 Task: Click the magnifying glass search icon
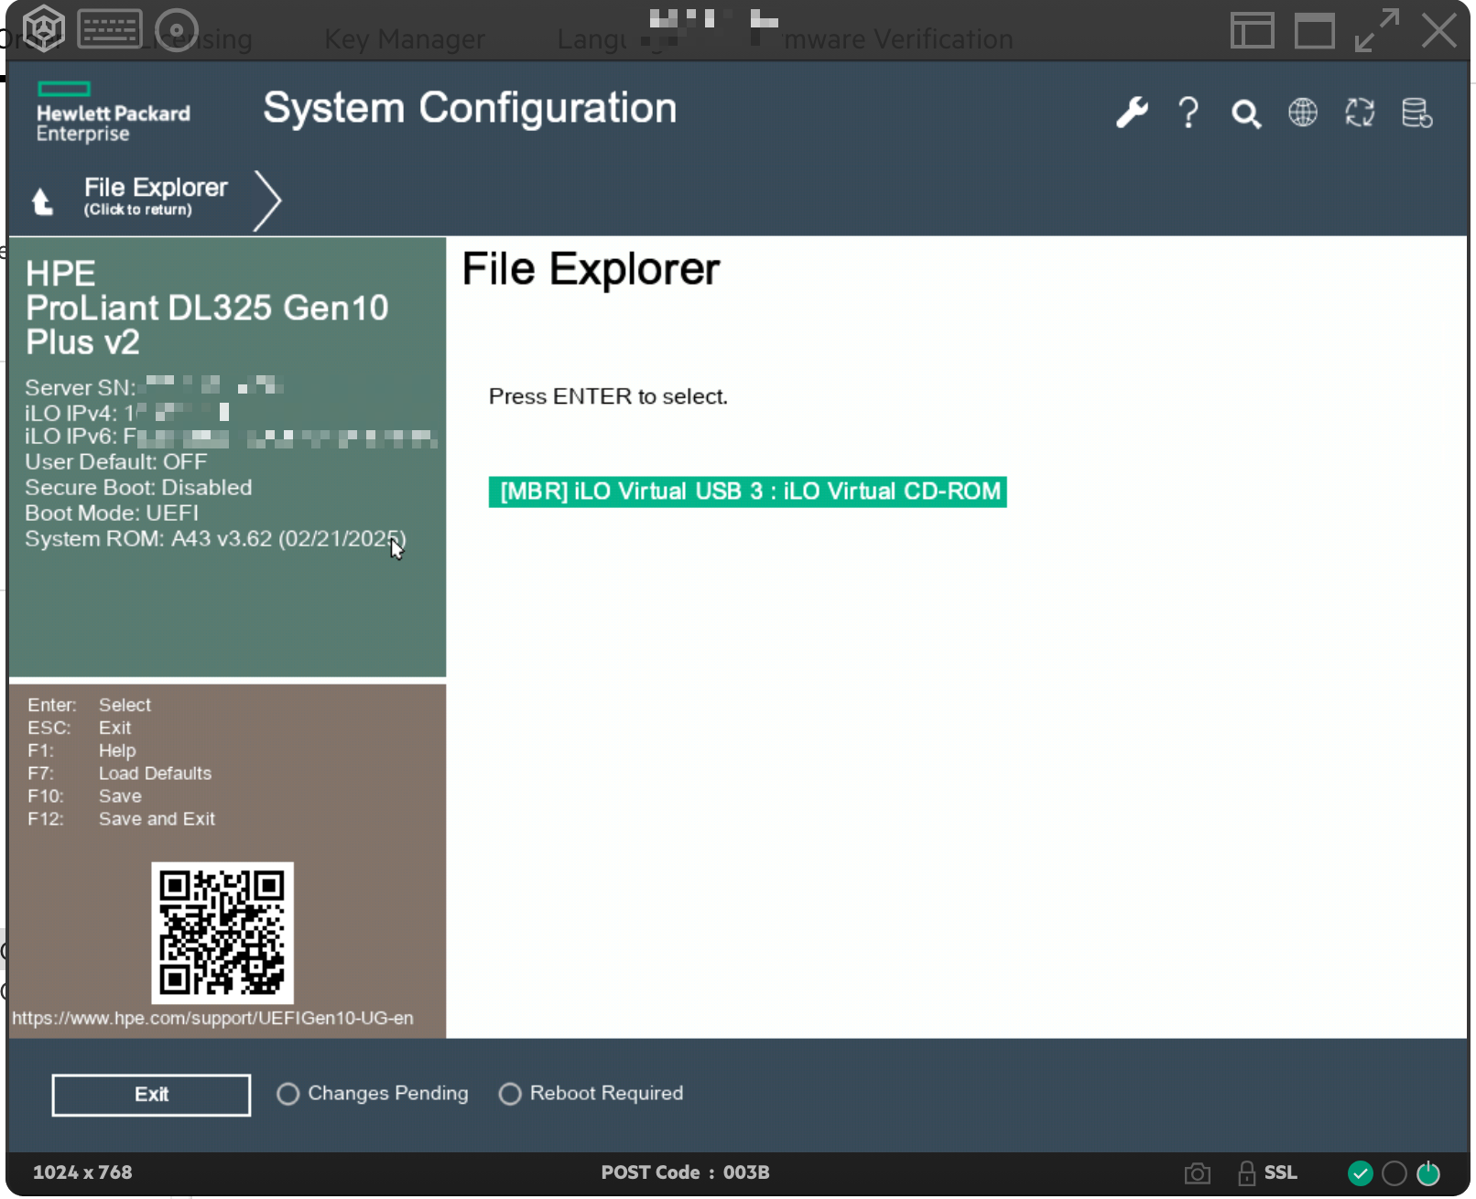click(x=1245, y=113)
